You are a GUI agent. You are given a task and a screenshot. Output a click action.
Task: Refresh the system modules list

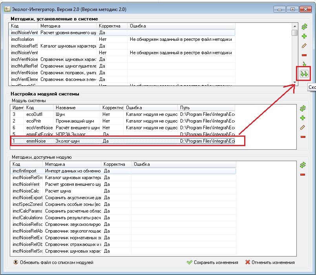click(303, 108)
